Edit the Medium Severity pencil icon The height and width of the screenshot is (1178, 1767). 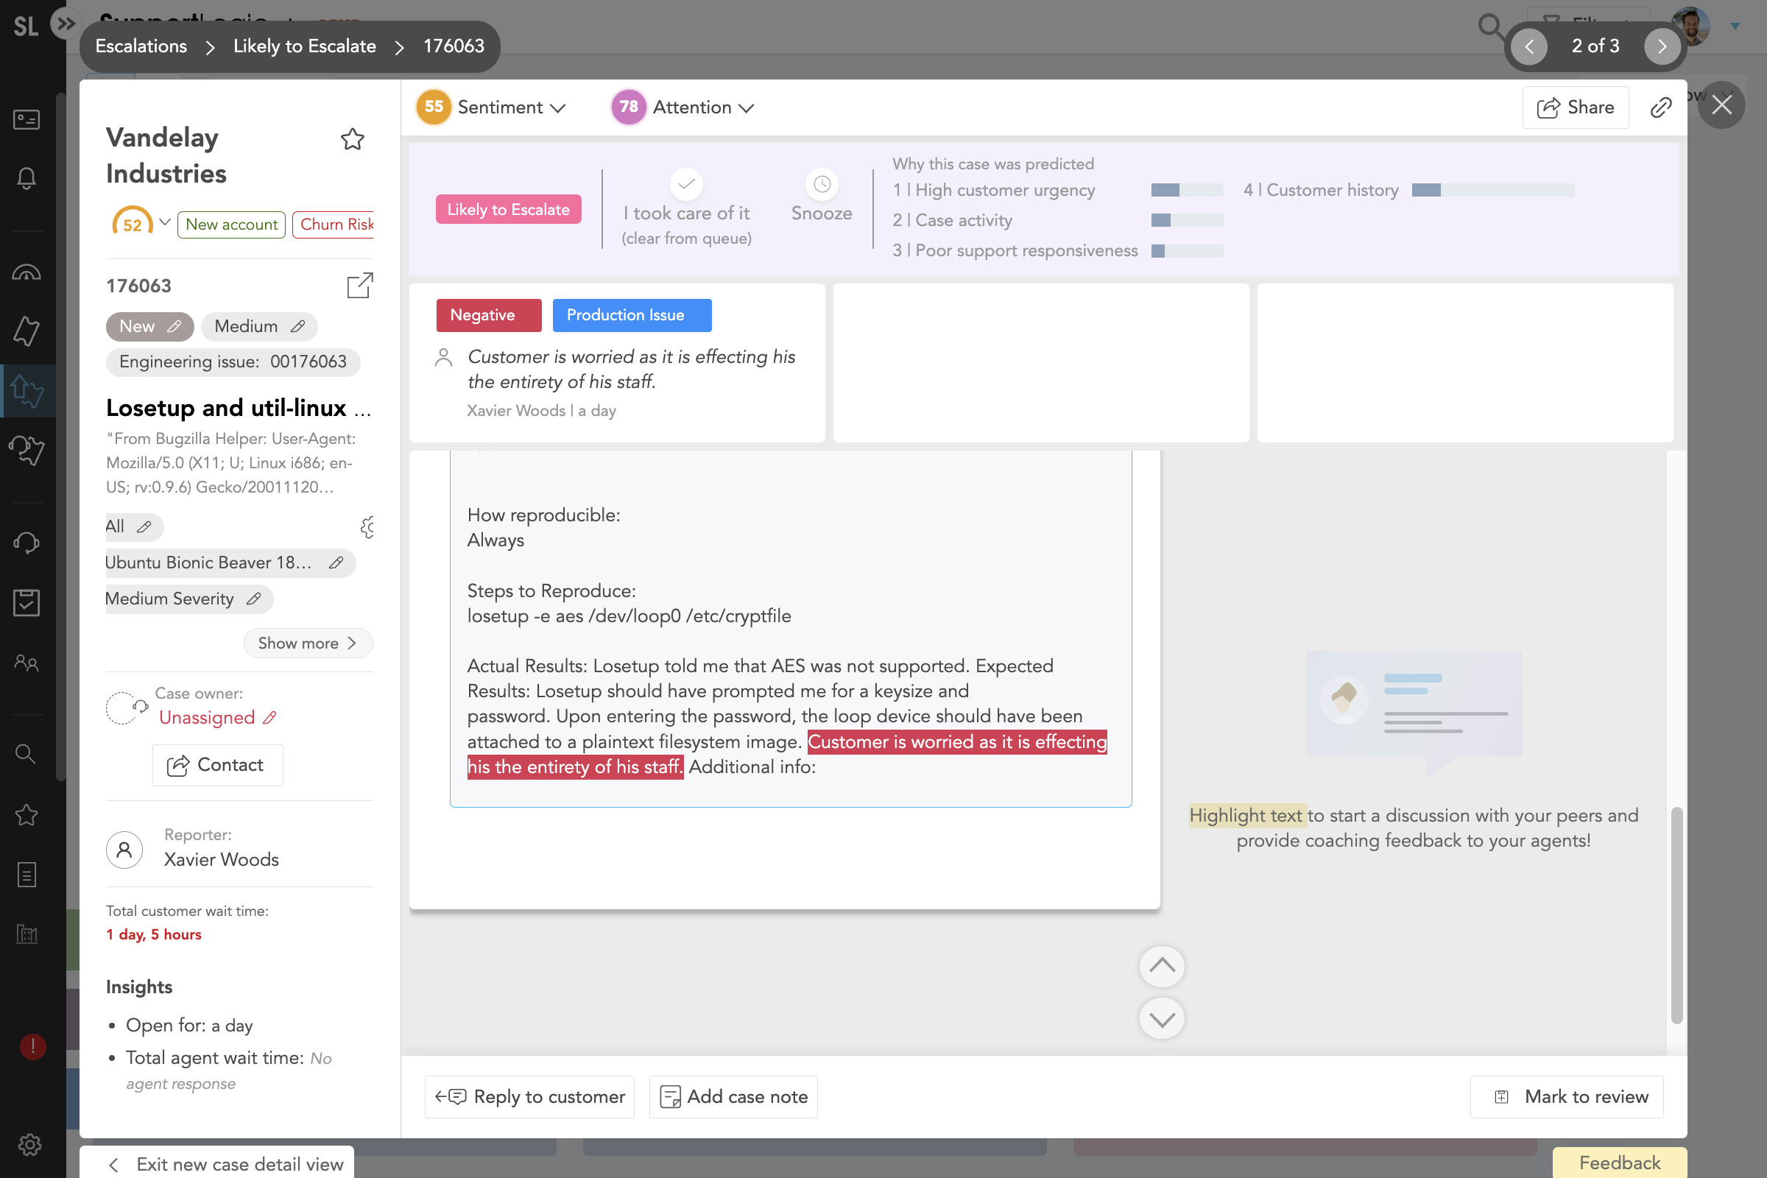253,599
